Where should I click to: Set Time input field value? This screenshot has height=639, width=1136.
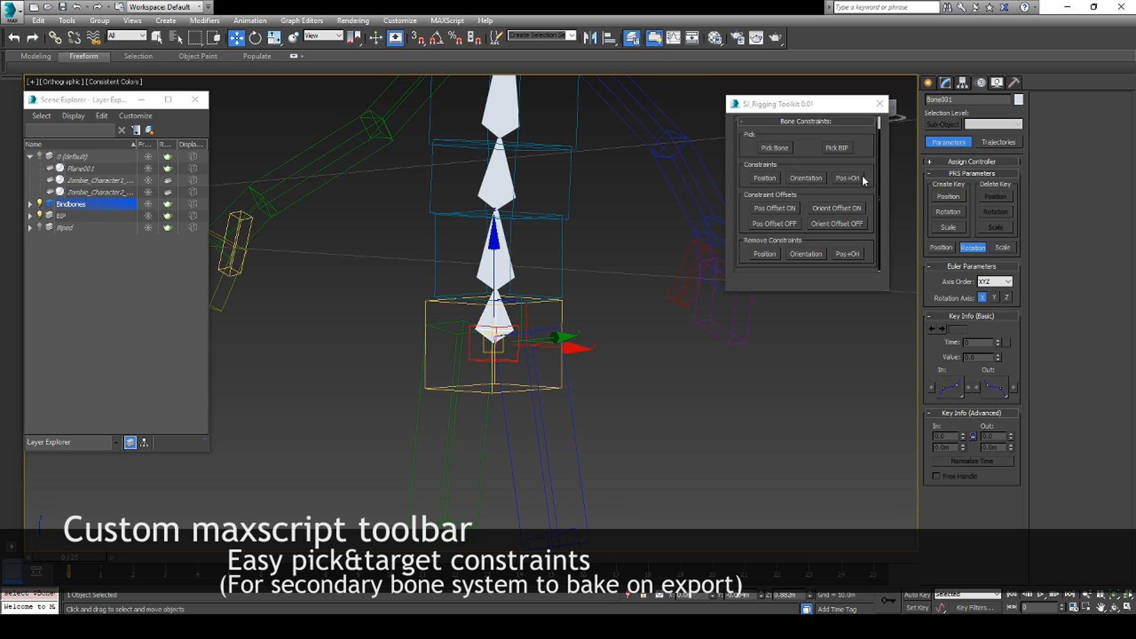[x=977, y=342]
